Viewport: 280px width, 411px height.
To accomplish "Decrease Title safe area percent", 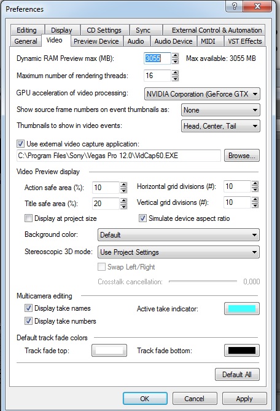I will (123, 207).
